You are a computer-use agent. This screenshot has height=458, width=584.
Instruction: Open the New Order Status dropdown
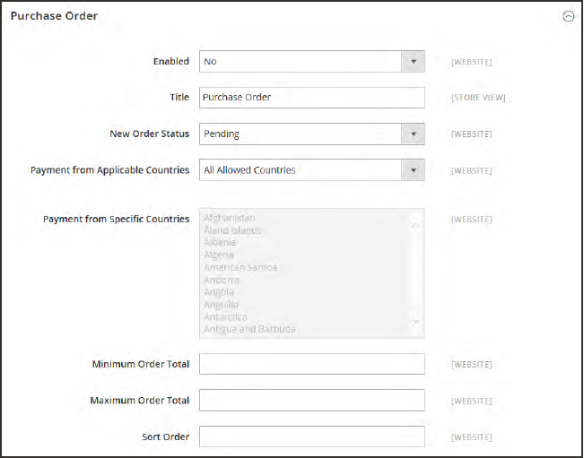click(311, 134)
